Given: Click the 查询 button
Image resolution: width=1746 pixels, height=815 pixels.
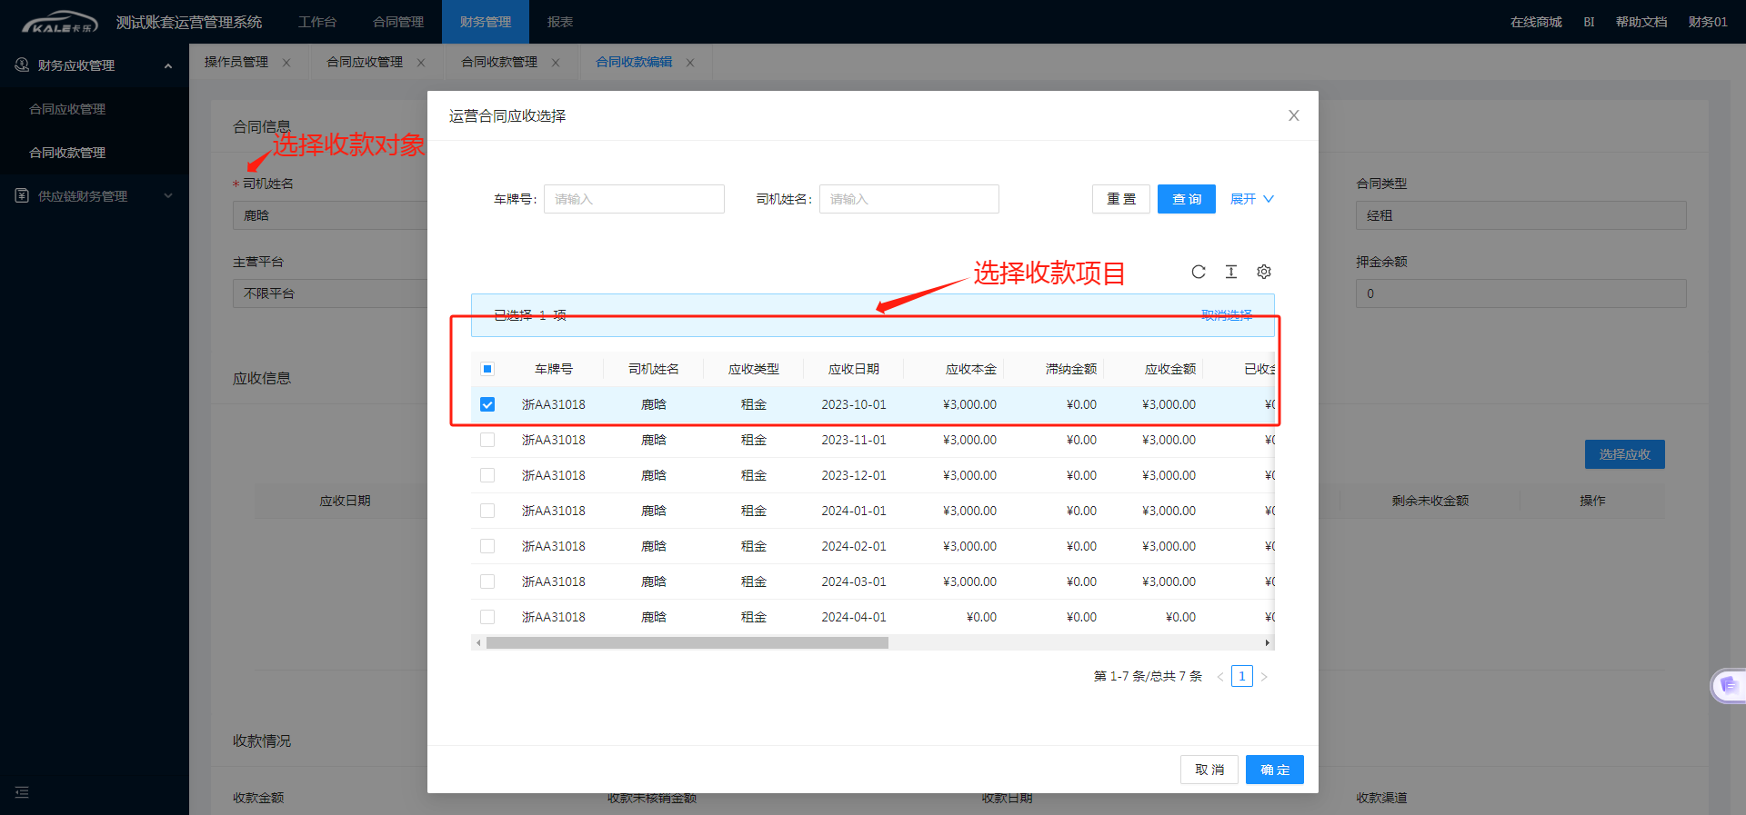Looking at the screenshot, I should click(x=1187, y=199).
